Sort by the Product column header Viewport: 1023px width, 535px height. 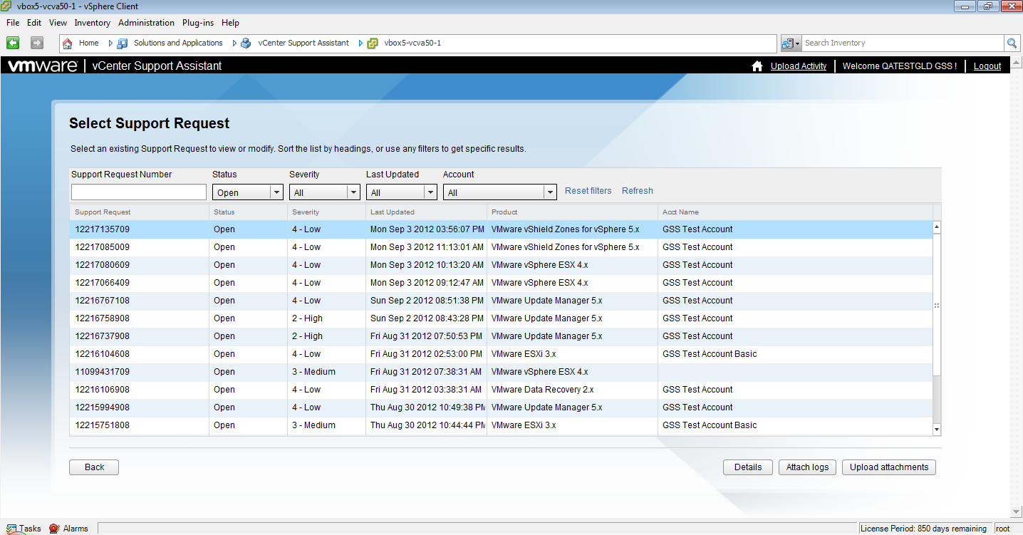[x=572, y=212]
